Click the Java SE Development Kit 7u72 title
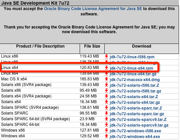 35,3
